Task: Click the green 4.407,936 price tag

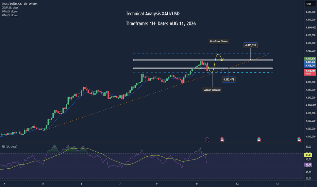Action: coord(310,58)
